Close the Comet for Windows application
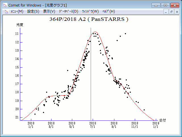Viewport: 182px width, 137px height. 174,5
